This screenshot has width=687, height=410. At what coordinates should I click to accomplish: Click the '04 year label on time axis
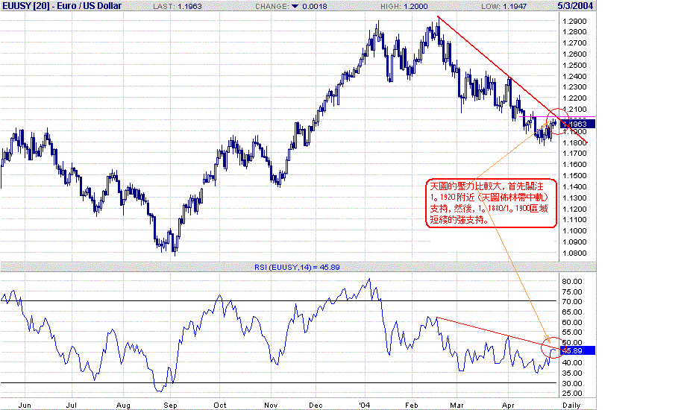coord(364,406)
